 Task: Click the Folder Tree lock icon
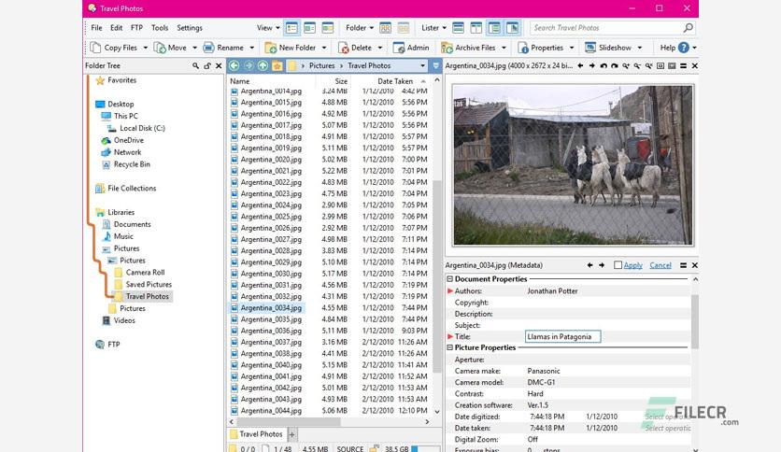tap(207, 65)
